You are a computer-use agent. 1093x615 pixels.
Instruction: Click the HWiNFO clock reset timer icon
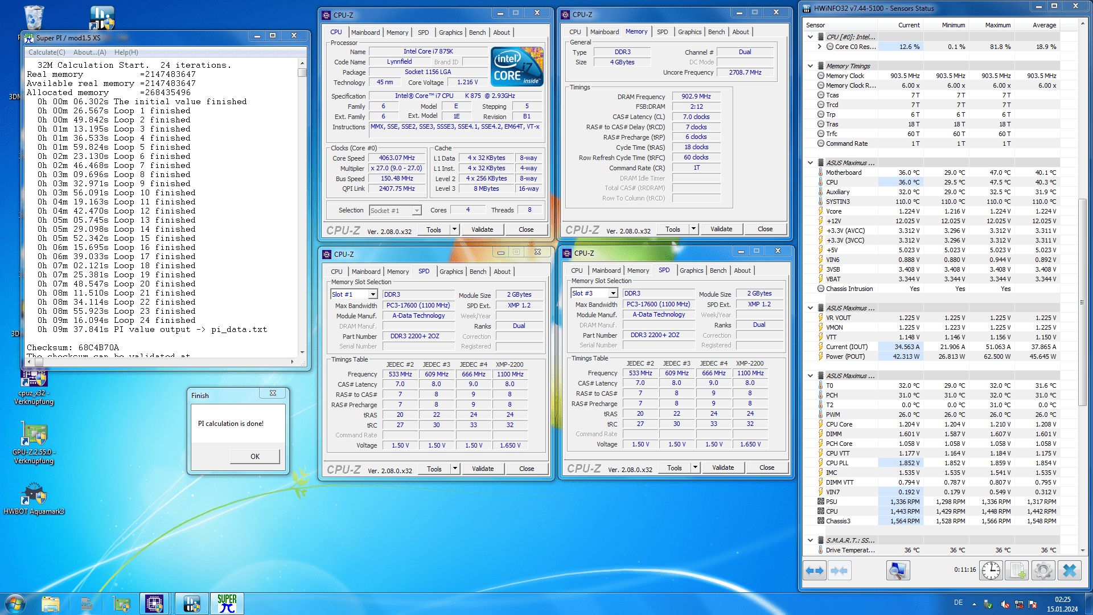991,570
